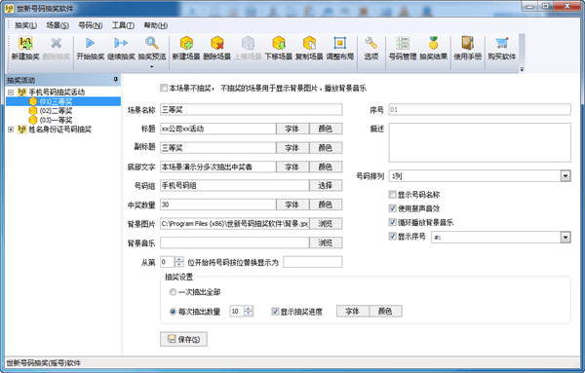This screenshot has width=585, height=373.
Task: Click 保存(S) button
Action: (183, 339)
